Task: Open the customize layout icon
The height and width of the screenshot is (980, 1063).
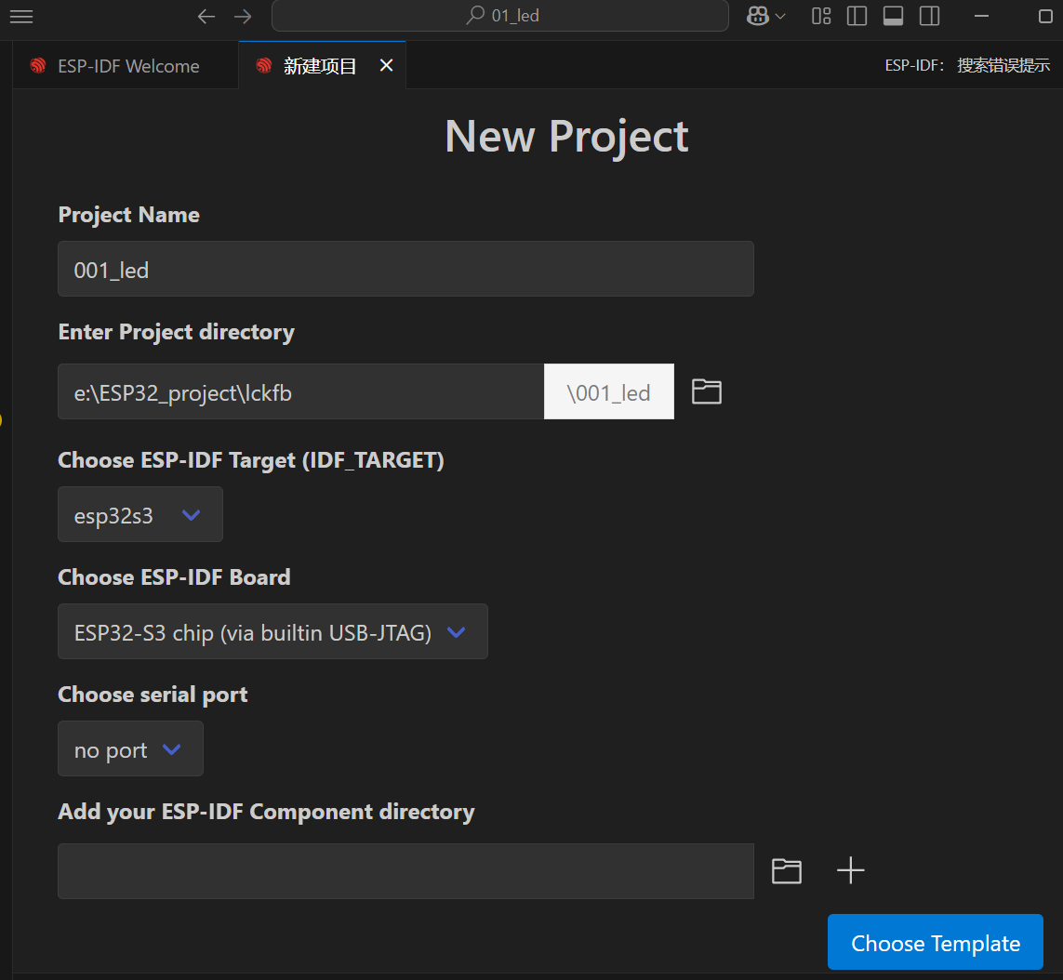Action: [x=821, y=16]
